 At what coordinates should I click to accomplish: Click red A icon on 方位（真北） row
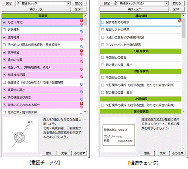pos(82,21)
